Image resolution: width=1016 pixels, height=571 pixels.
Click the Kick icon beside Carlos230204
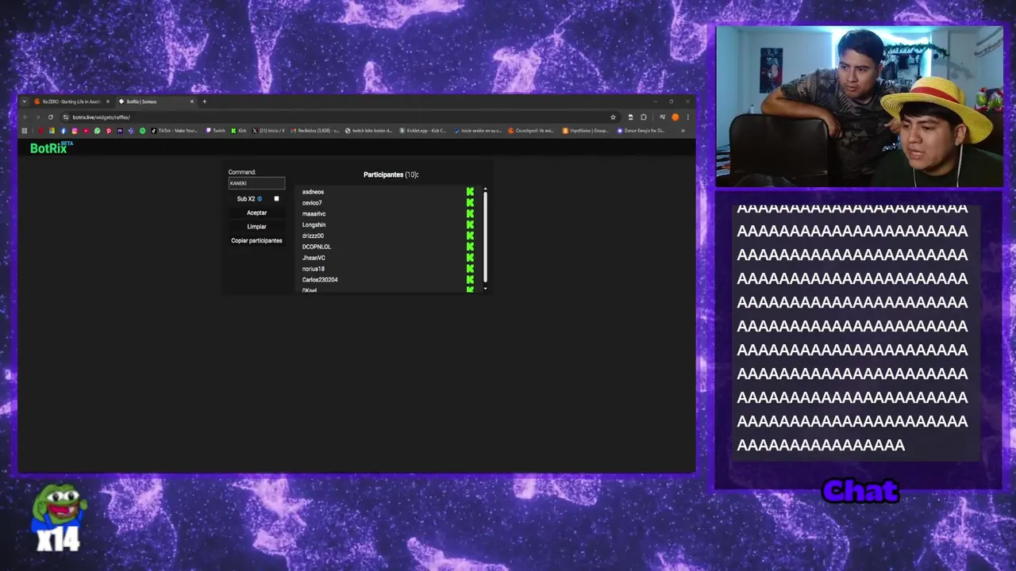[470, 280]
